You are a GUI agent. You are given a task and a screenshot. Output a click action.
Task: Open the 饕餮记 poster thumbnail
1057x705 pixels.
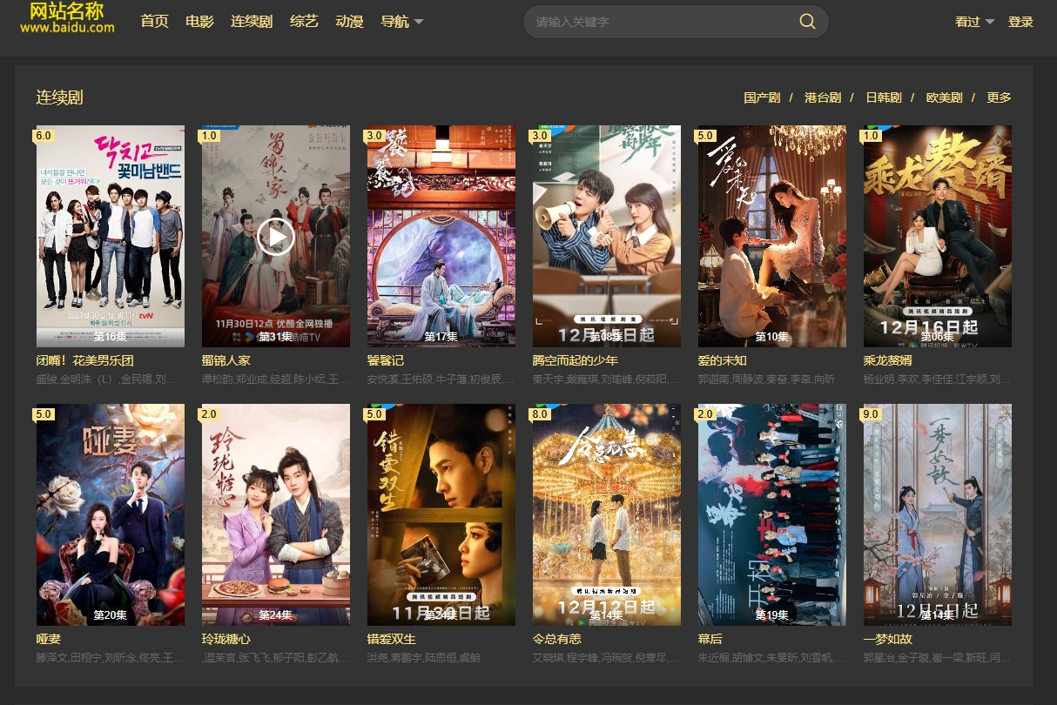[441, 236]
